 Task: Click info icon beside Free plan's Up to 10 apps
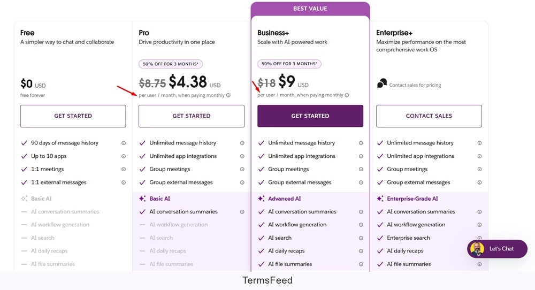[124, 156]
